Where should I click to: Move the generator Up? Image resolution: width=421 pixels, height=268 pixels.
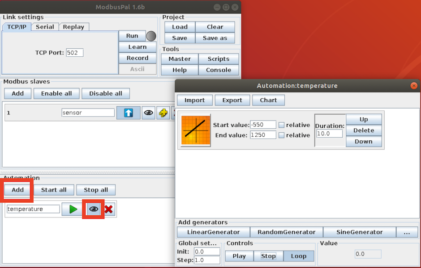364,119
